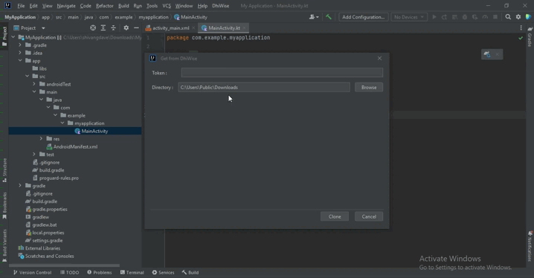The width and height of the screenshot is (534, 278).
Task: Click myapplication in breadcrumb bar
Action: [153, 17]
